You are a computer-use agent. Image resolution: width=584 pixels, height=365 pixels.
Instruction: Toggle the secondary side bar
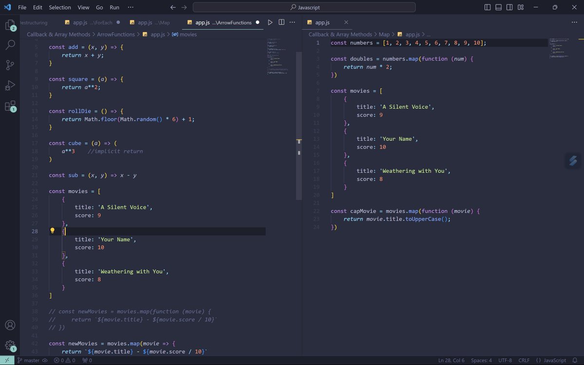pyautogui.click(x=510, y=7)
